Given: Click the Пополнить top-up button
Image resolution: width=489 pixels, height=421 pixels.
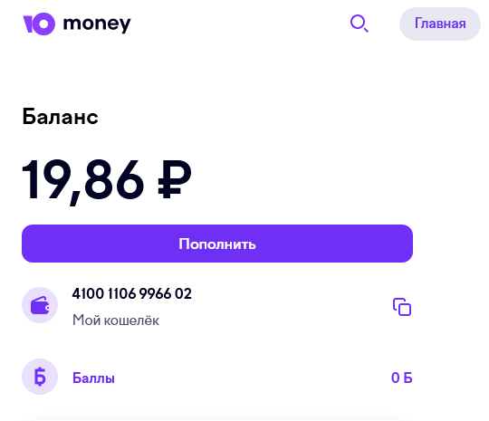Looking at the screenshot, I should [217, 244].
